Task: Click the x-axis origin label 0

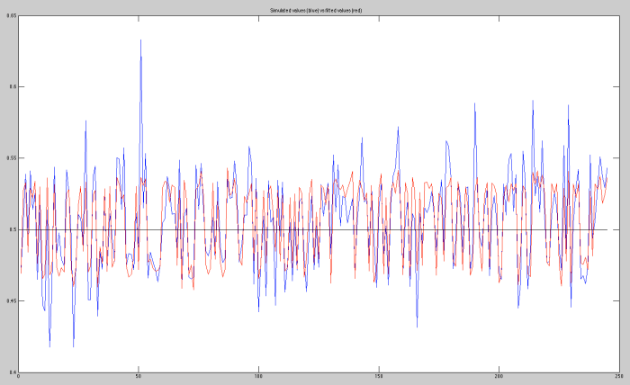Action: click(x=18, y=377)
